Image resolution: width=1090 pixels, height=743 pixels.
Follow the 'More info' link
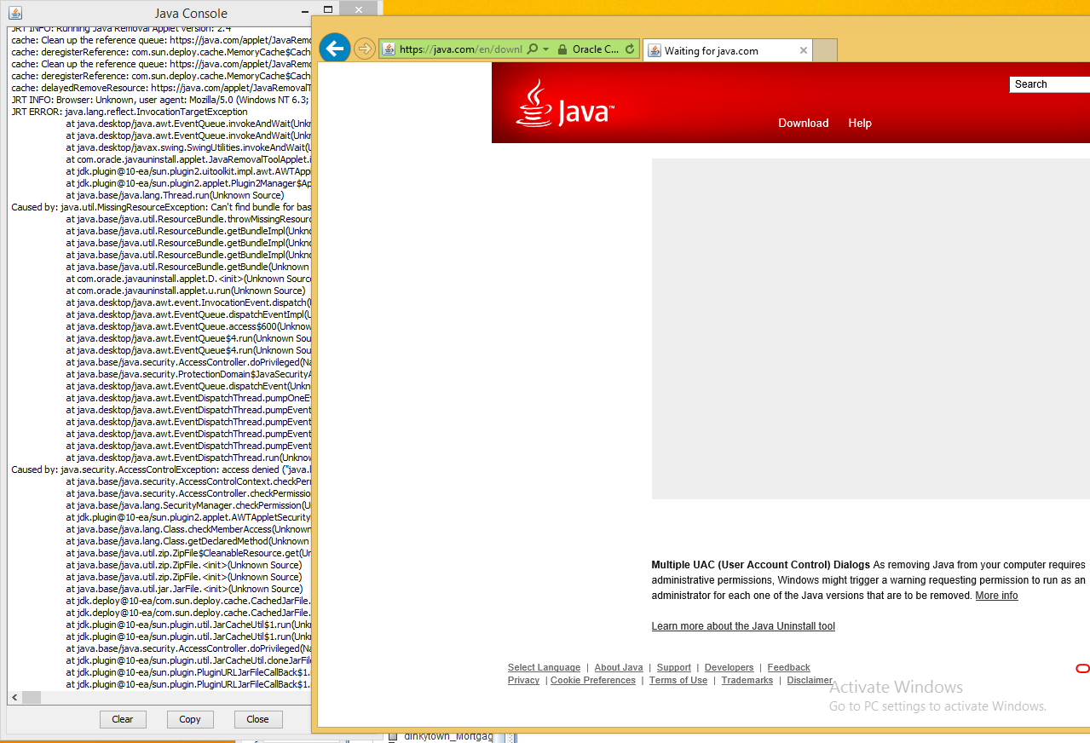[x=996, y=596]
